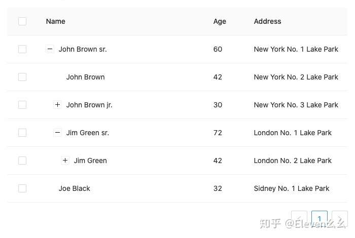
Task: Click the Address column header
Action: [x=267, y=21]
